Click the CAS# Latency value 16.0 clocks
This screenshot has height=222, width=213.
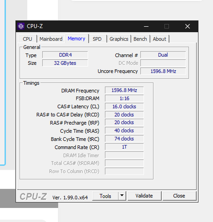124,106
